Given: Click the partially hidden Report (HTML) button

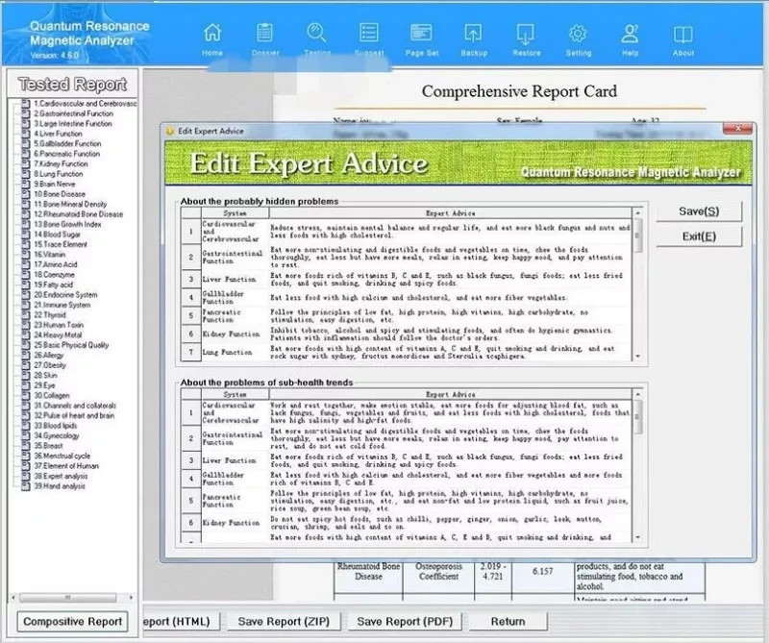Looking at the screenshot, I should click(181, 622).
